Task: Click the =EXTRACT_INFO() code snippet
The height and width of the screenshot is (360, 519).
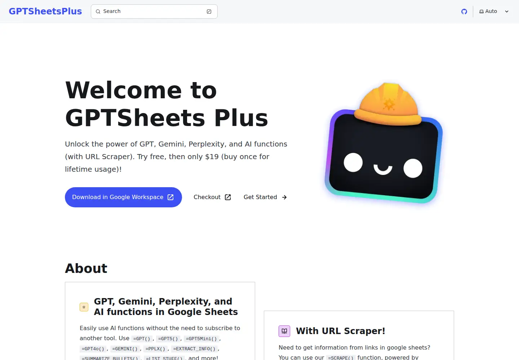Action: coord(194,349)
